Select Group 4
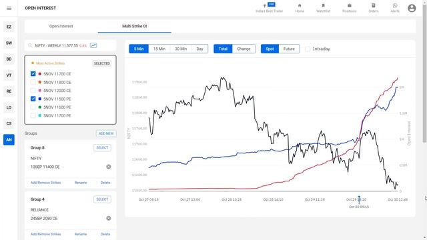427x240 pixels. click(x=102, y=199)
